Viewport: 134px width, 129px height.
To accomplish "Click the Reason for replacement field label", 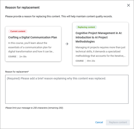I will tap(17, 72).
